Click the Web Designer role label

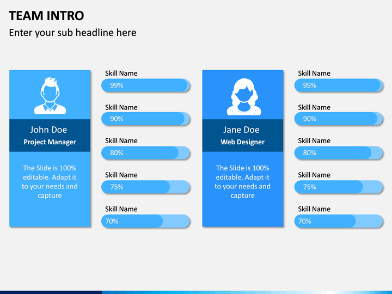click(x=242, y=142)
